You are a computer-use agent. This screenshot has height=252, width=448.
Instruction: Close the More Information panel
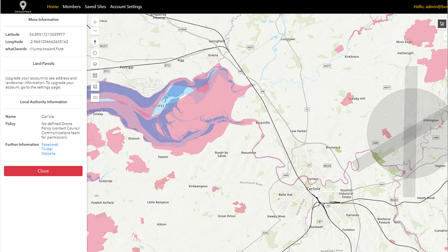43,171
